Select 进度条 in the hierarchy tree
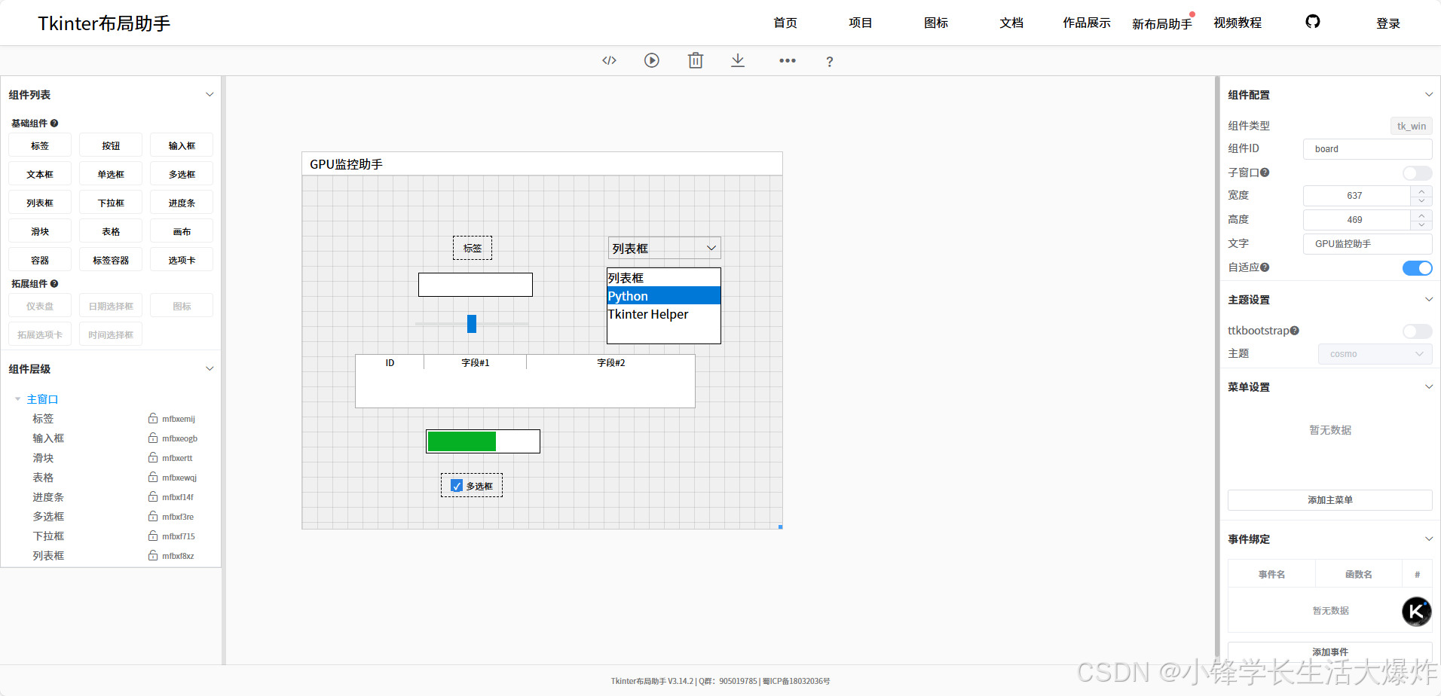The height and width of the screenshot is (696, 1441). pos(48,497)
